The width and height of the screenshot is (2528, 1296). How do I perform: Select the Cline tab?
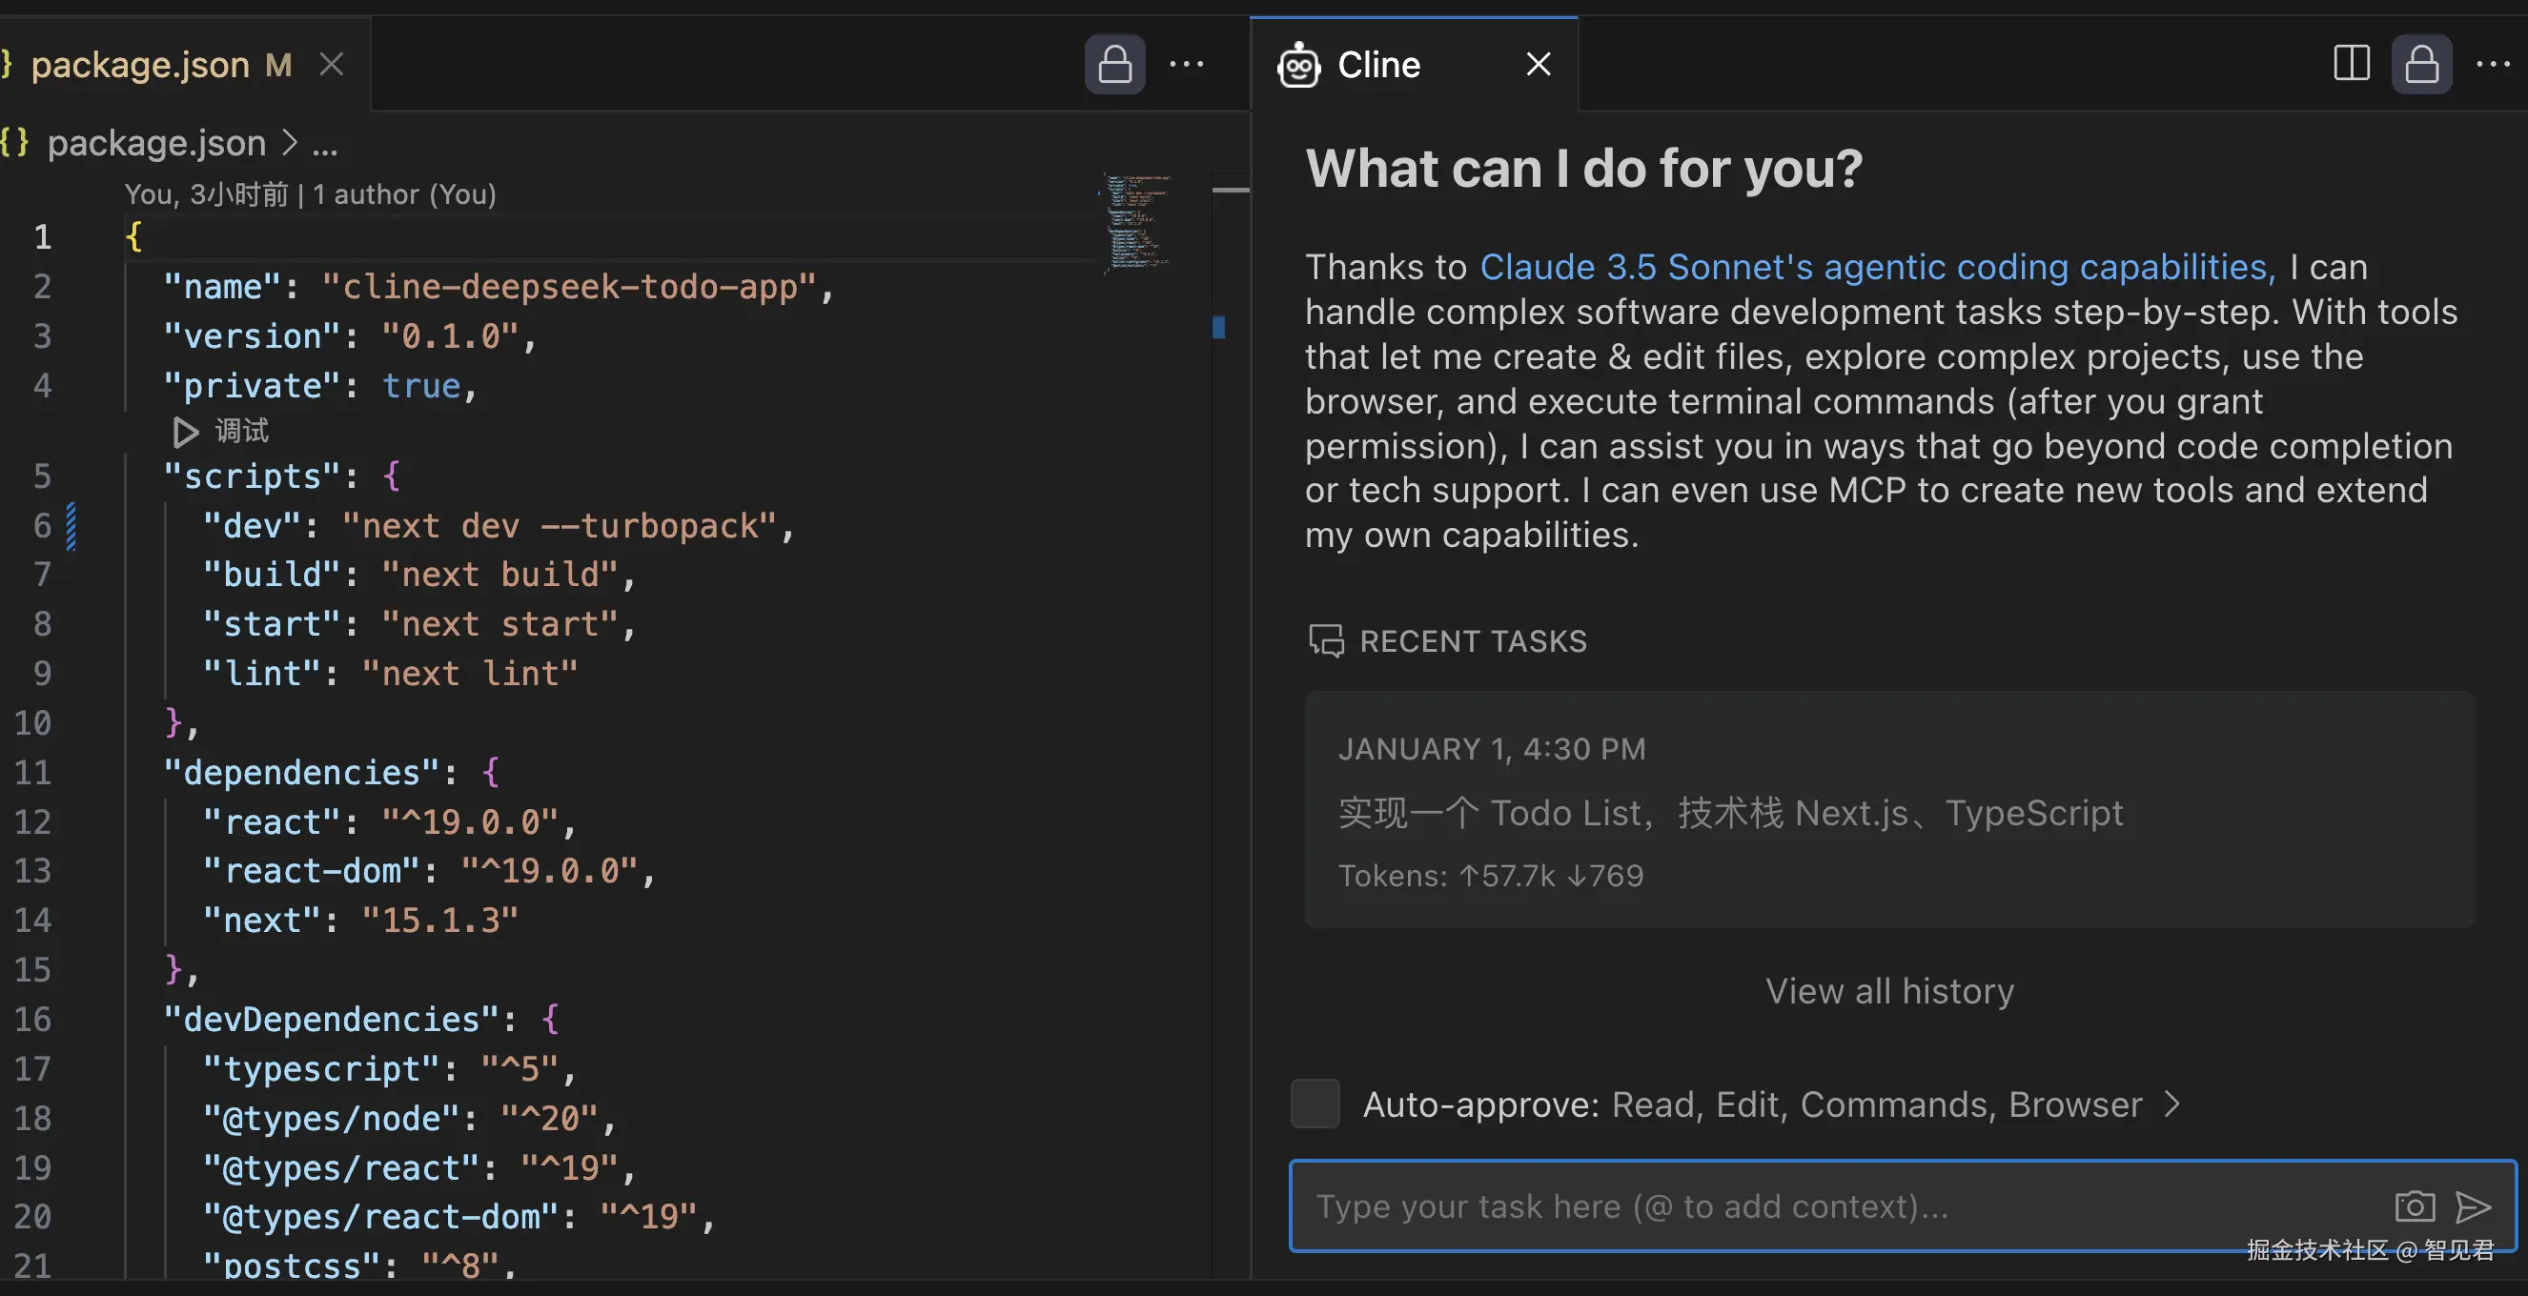(x=1377, y=65)
